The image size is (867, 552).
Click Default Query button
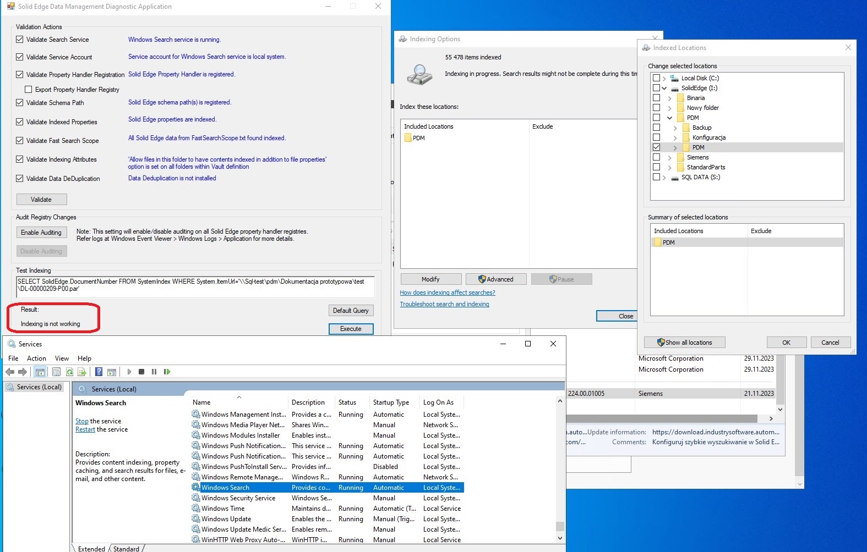point(351,311)
